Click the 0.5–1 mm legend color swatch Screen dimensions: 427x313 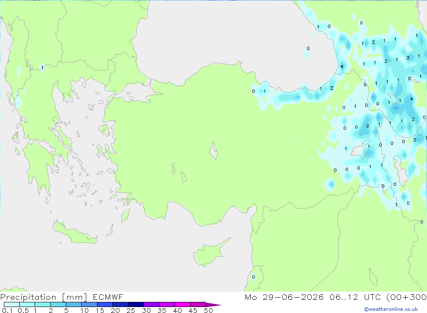27,304
